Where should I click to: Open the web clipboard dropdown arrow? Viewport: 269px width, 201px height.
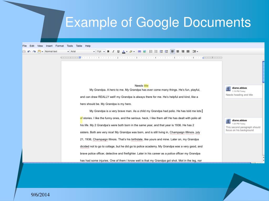(x=42, y=52)
